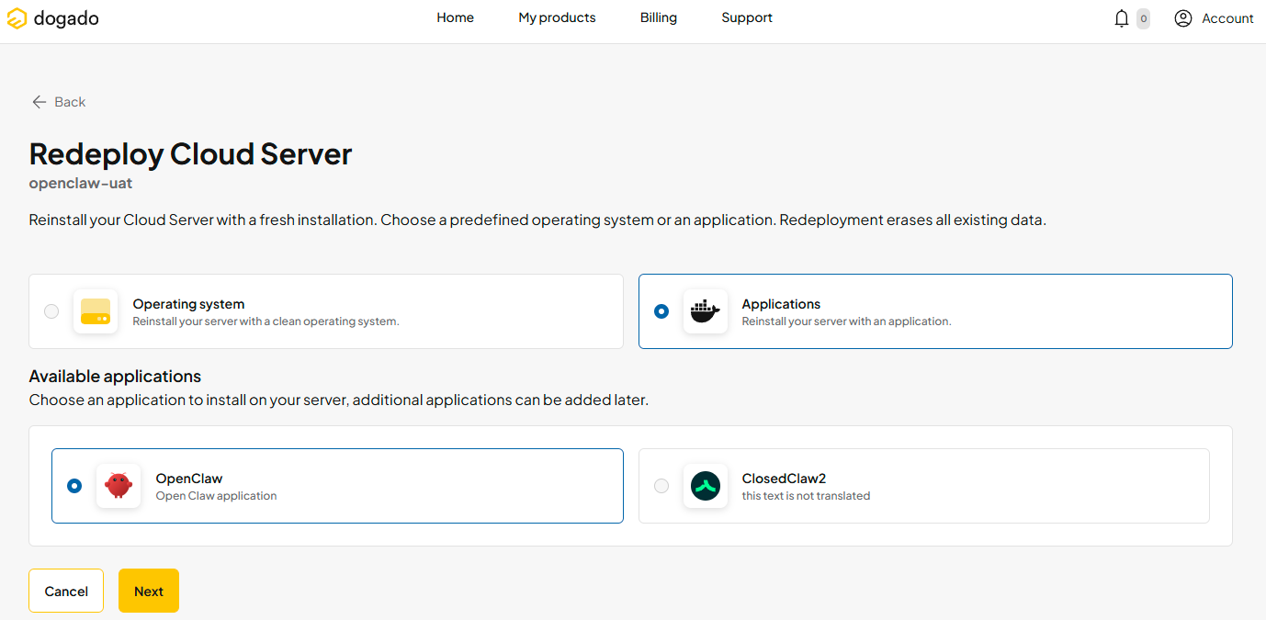
Task: Open notifications bell icon
Action: pyautogui.click(x=1121, y=18)
